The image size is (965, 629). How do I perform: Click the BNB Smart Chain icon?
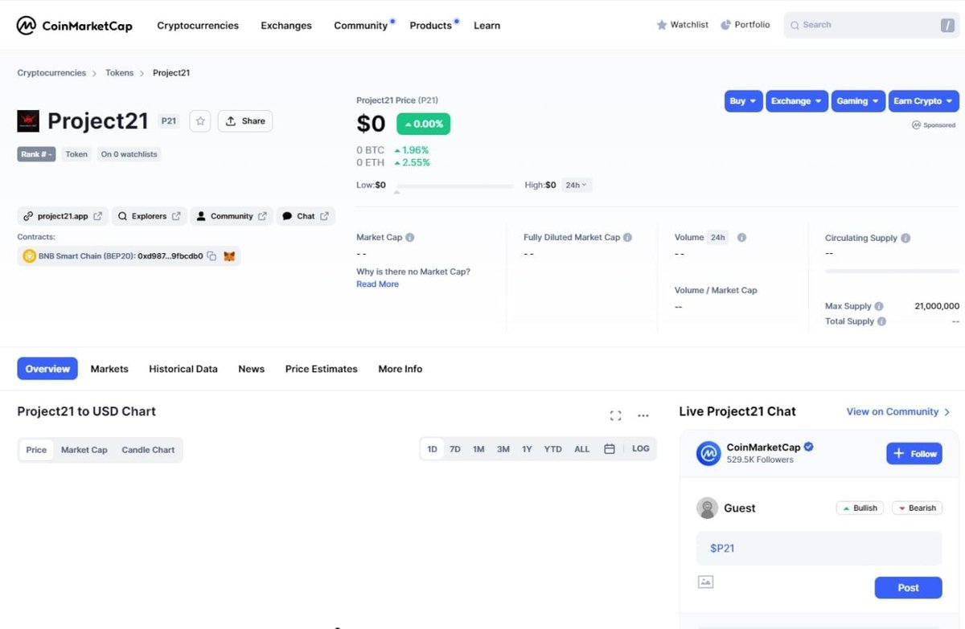[x=30, y=256]
